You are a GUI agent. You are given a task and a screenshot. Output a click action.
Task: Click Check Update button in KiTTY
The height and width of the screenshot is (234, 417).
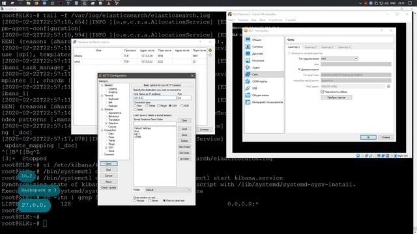(x=109, y=188)
